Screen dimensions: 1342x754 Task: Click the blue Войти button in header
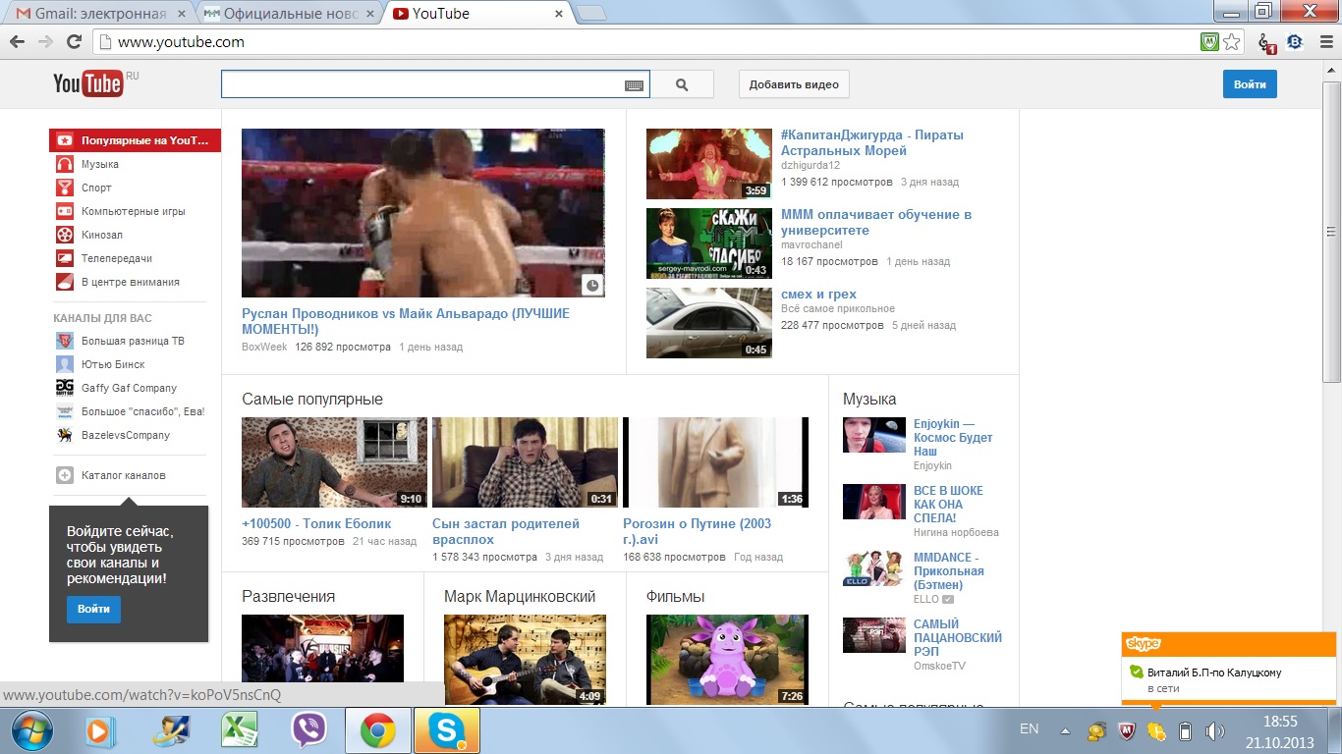[x=1250, y=84]
